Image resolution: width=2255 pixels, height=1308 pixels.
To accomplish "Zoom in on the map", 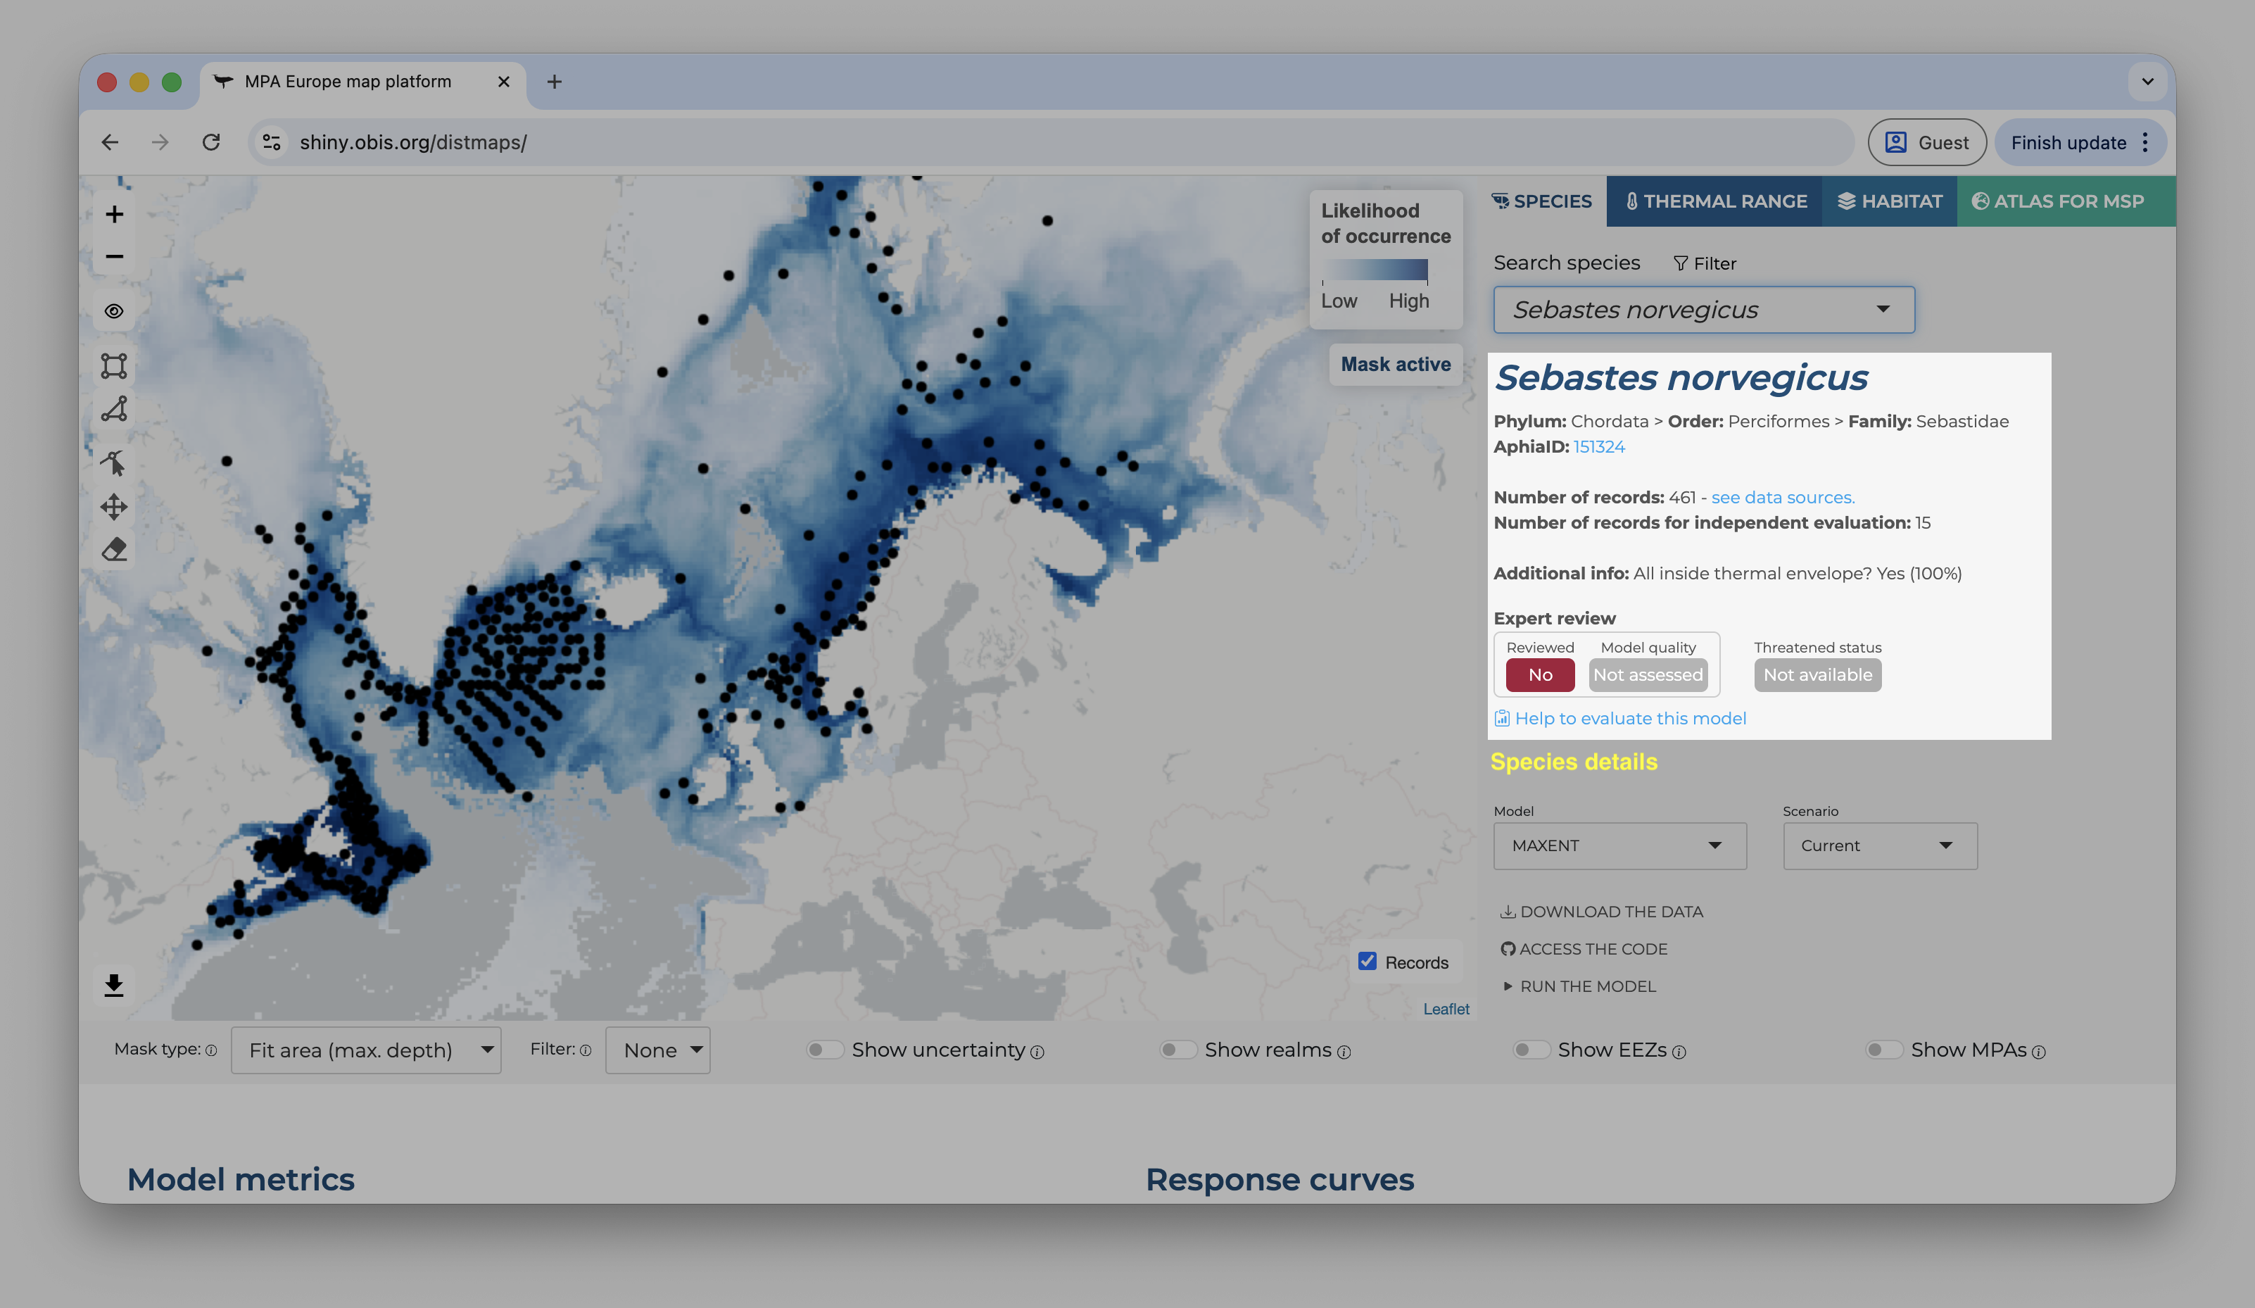I will click(x=113, y=214).
